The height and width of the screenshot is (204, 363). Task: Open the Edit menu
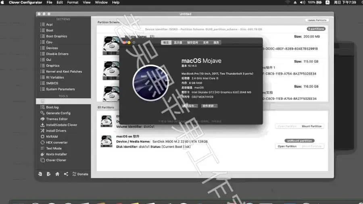(60, 2)
